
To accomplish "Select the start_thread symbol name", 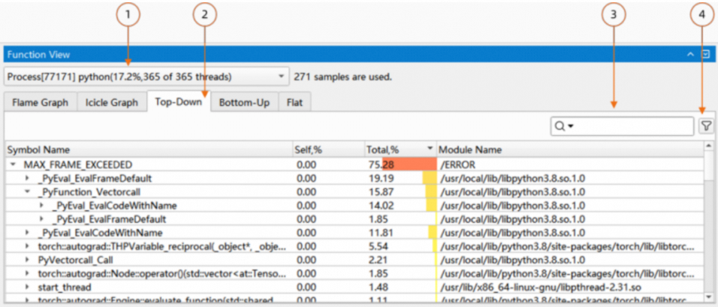I will pyautogui.click(x=65, y=287).
